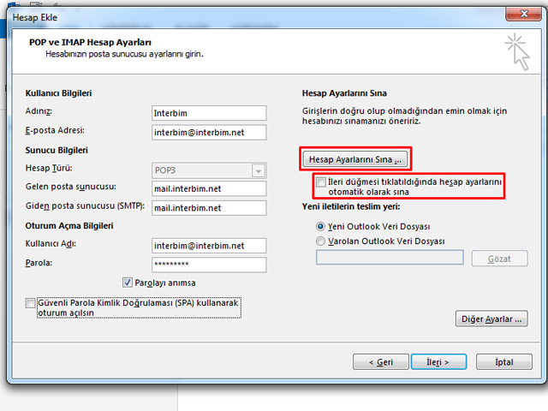Select Varolan Outlook Veri Dosyası option
This screenshot has width=548, height=411.
(321, 241)
